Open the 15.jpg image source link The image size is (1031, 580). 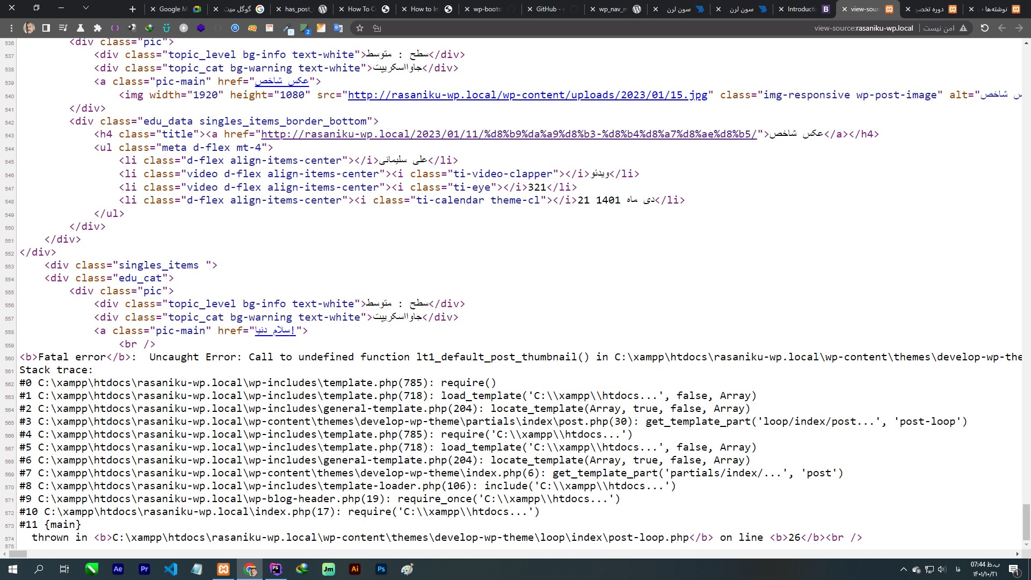pyautogui.click(x=528, y=95)
